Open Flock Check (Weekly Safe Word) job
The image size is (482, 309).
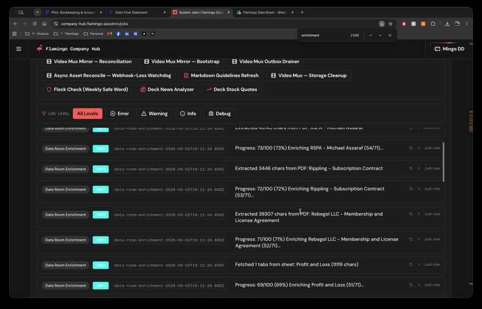point(87,90)
